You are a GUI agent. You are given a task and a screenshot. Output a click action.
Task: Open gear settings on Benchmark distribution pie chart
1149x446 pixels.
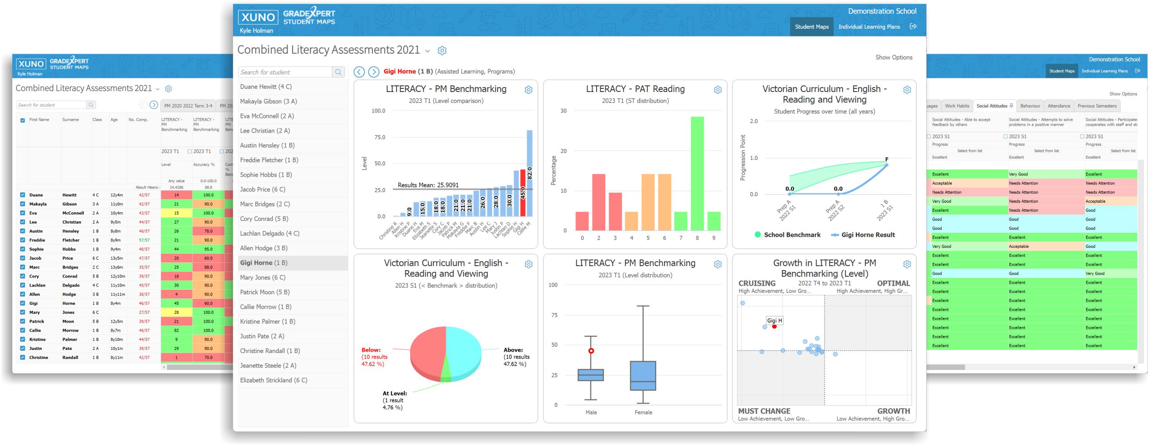point(529,264)
